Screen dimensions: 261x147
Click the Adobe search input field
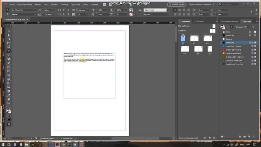pos(228,4)
